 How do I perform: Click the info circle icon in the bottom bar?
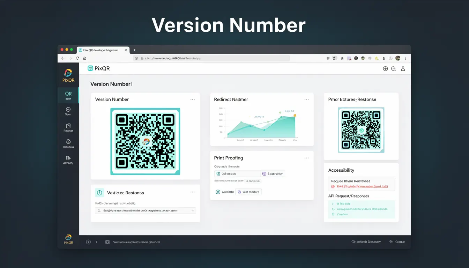click(88, 242)
